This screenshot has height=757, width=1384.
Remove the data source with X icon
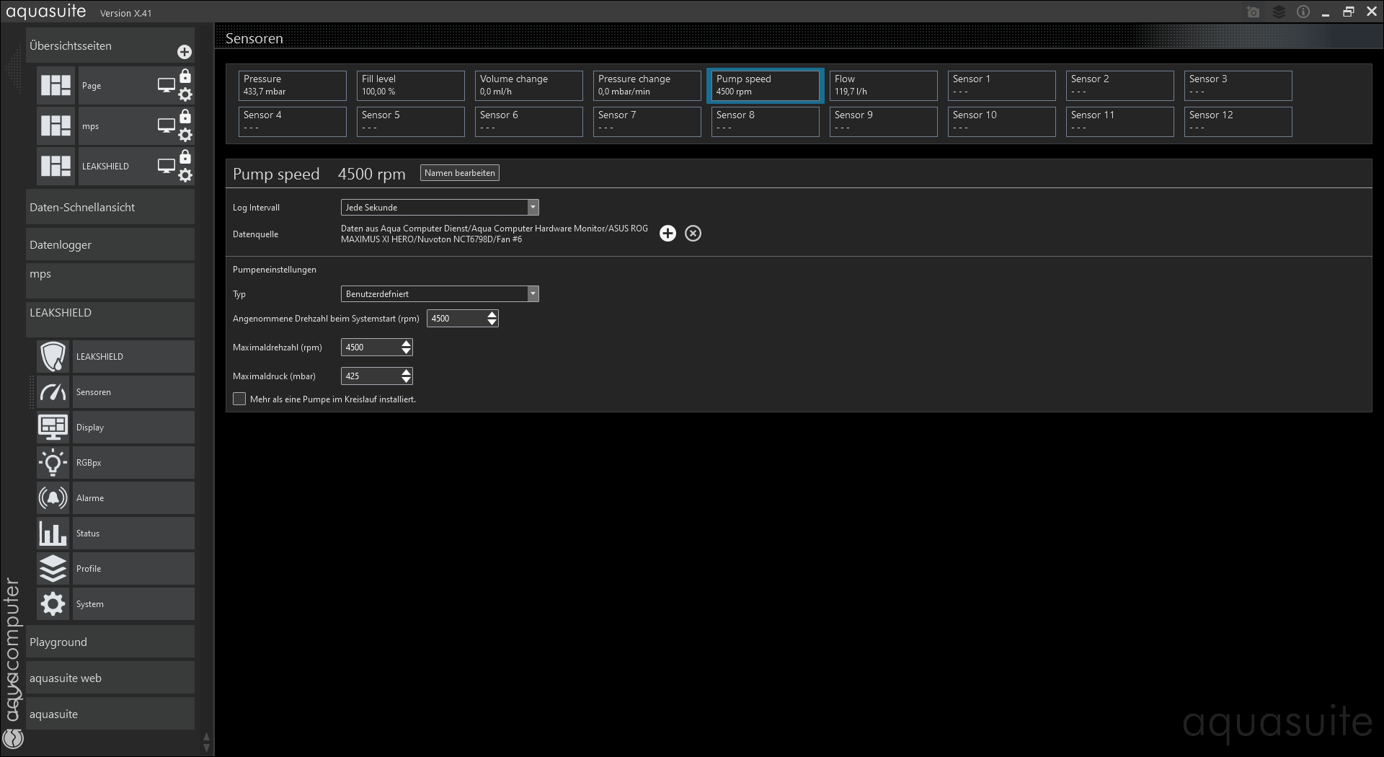click(x=693, y=234)
